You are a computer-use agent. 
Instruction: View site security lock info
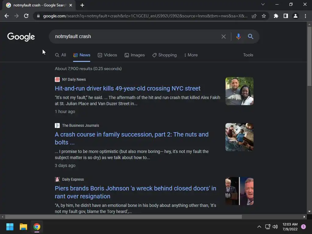38,16
